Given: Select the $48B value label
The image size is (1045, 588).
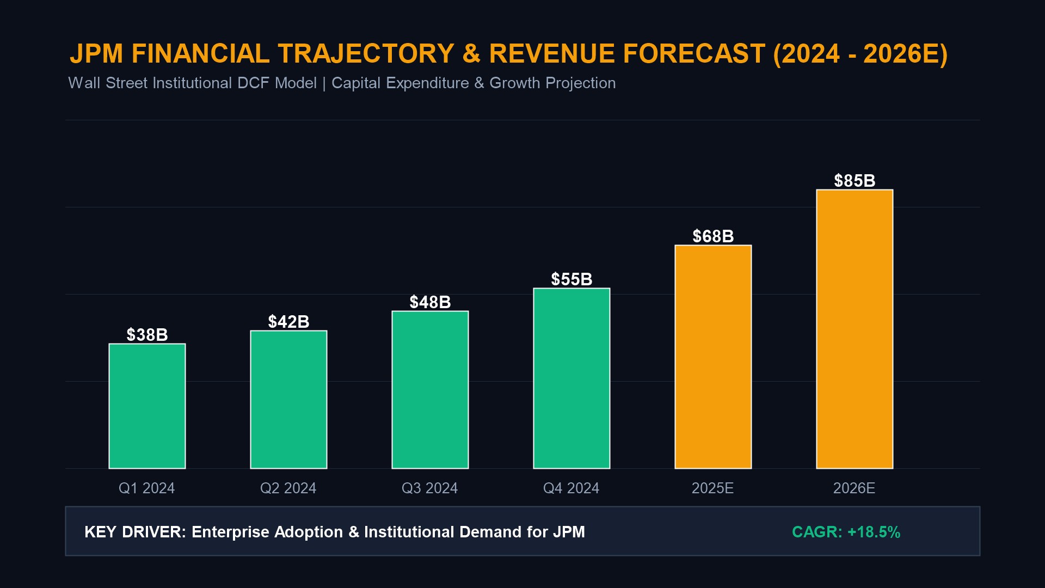Looking at the screenshot, I should pos(430,302).
